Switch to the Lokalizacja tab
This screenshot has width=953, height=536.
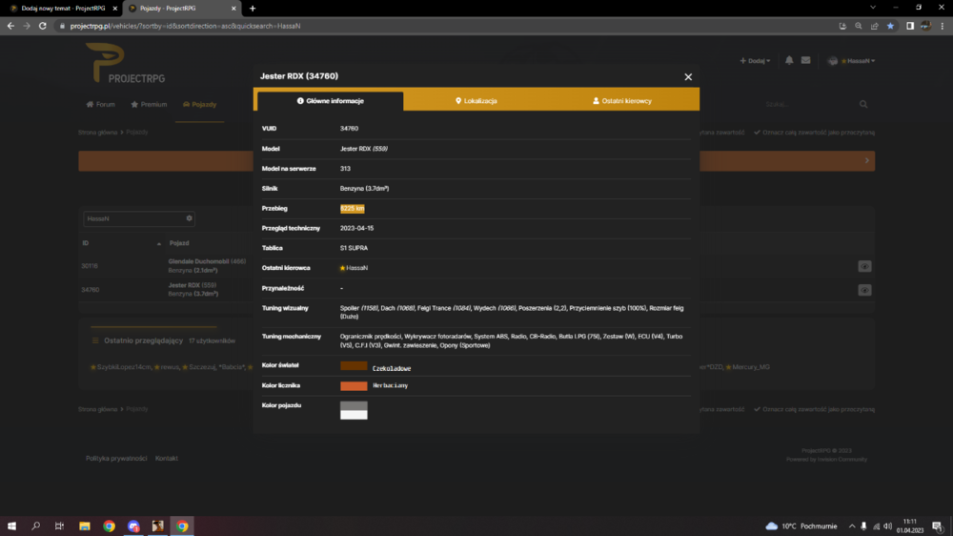tap(476, 101)
